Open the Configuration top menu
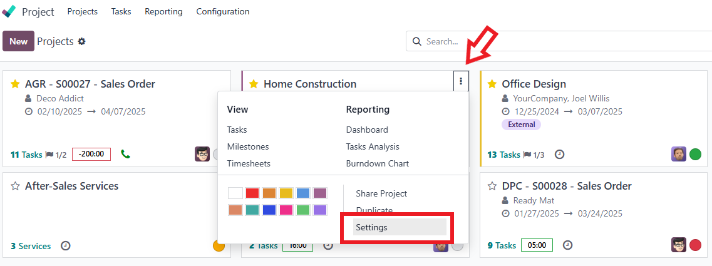The height and width of the screenshot is (266, 712). [222, 11]
